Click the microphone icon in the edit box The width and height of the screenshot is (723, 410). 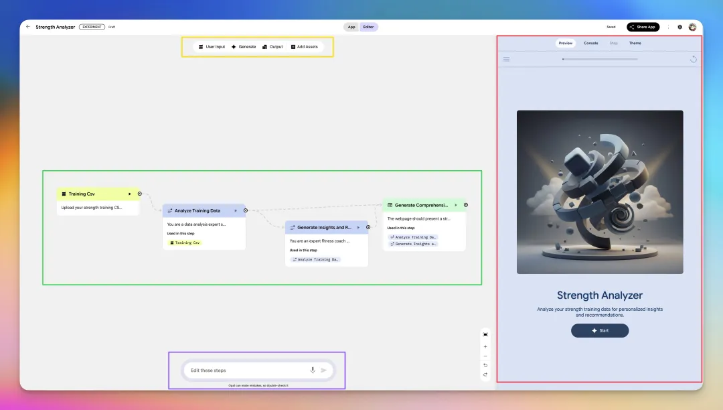coord(313,370)
